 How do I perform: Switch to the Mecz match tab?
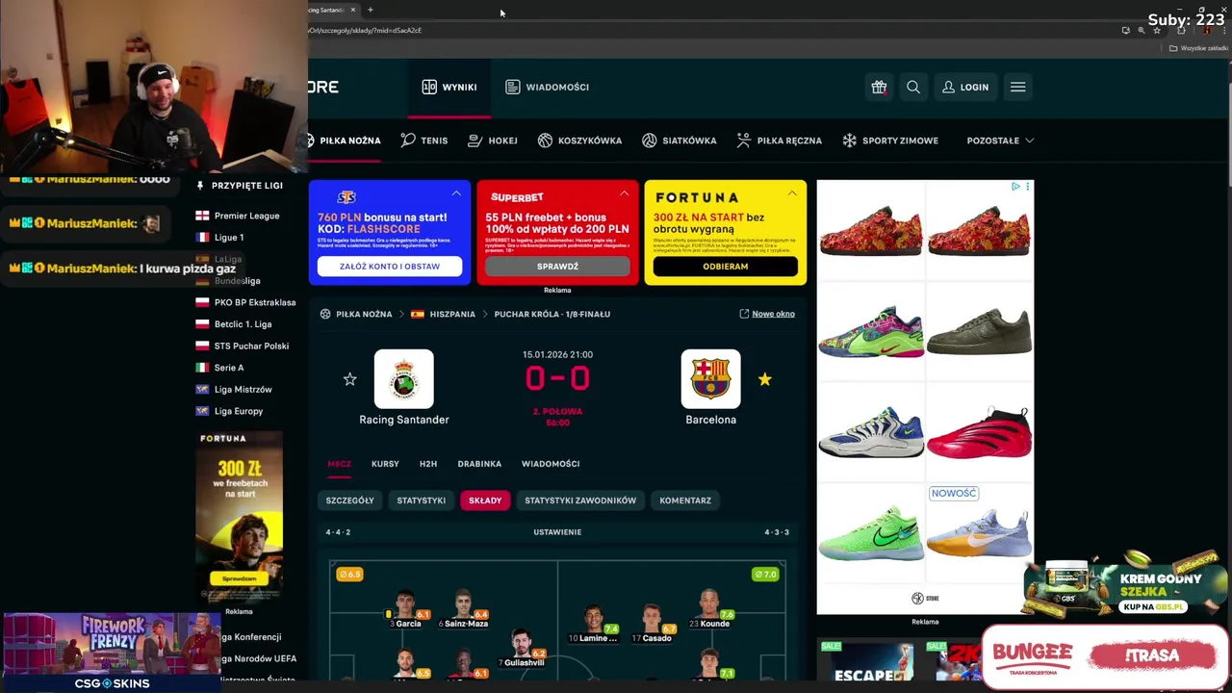tap(339, 464)
